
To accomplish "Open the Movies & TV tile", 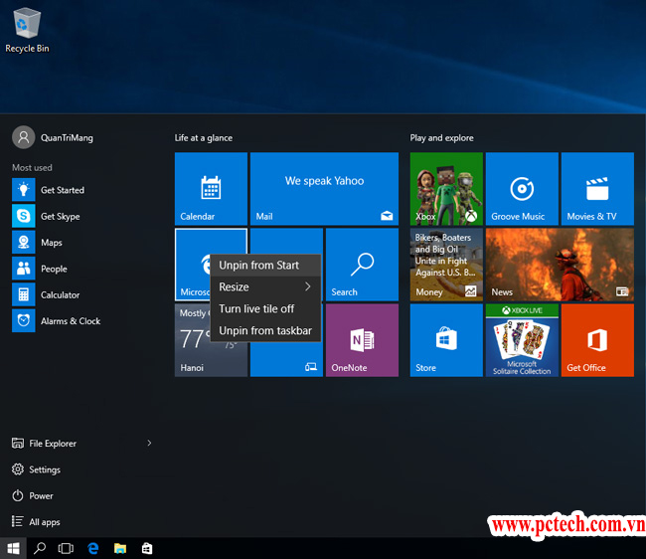I will point(596,188).
